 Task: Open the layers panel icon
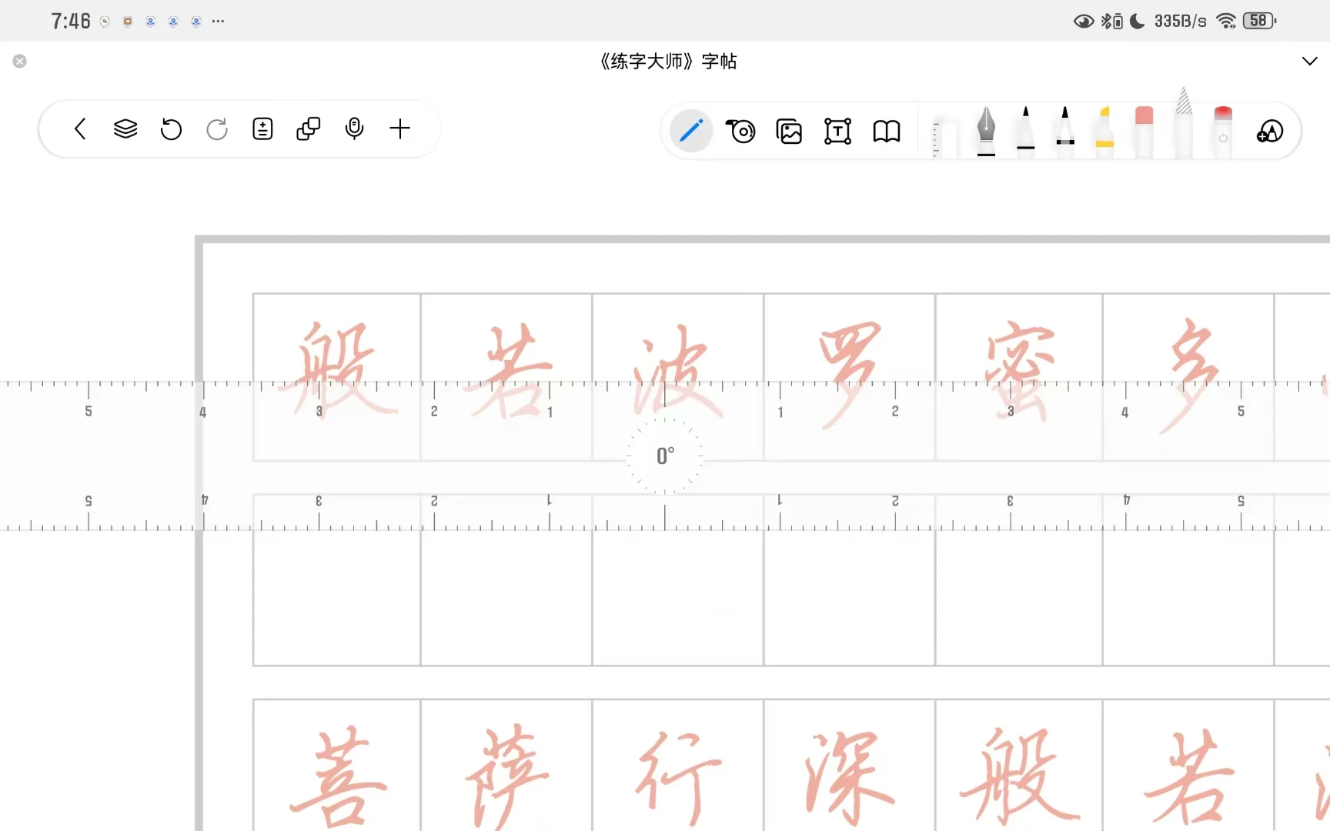pos(125,128)
